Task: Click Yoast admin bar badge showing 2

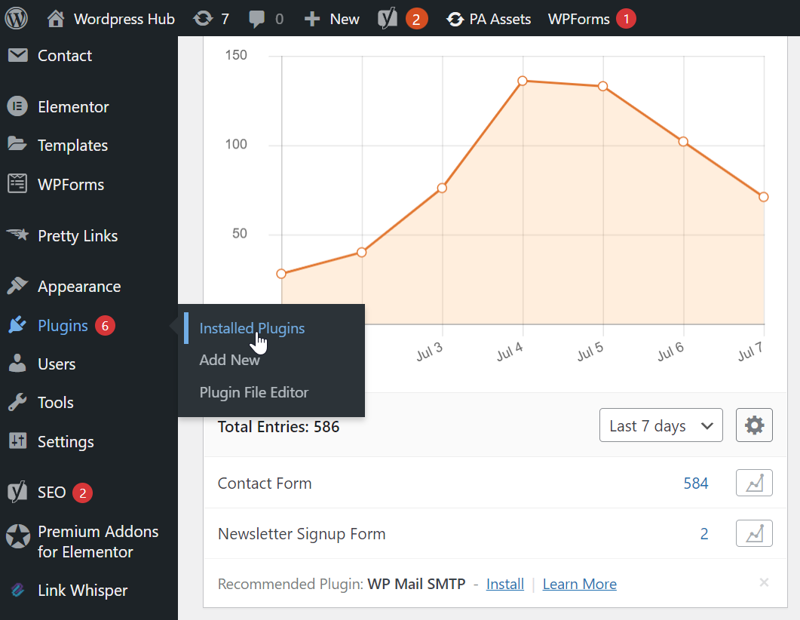Action: click(416, 20)
